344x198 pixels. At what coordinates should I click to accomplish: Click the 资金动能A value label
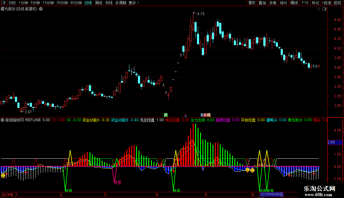tap(96, 120)
